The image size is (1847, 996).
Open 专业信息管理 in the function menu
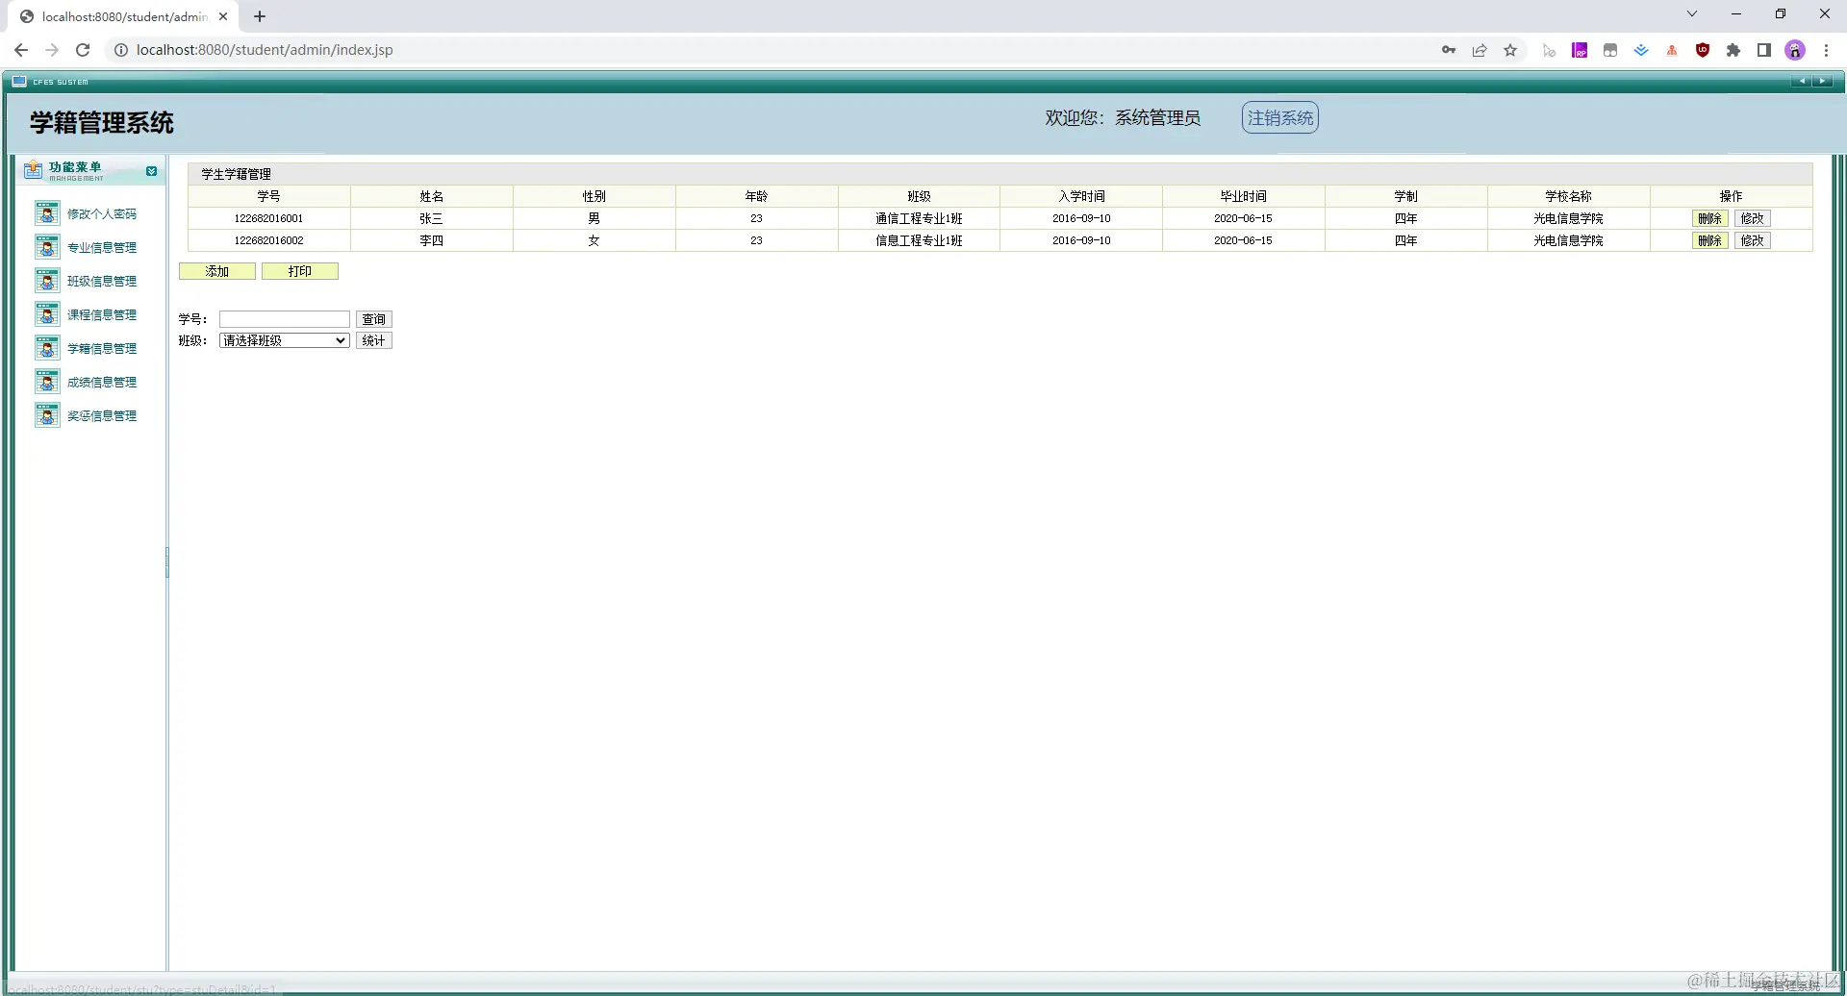click(x=102, y=247)
